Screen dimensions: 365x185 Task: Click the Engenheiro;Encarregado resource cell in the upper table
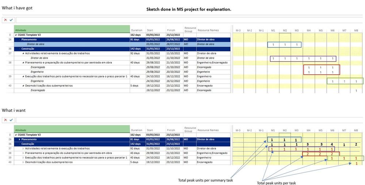coord(213,63)
